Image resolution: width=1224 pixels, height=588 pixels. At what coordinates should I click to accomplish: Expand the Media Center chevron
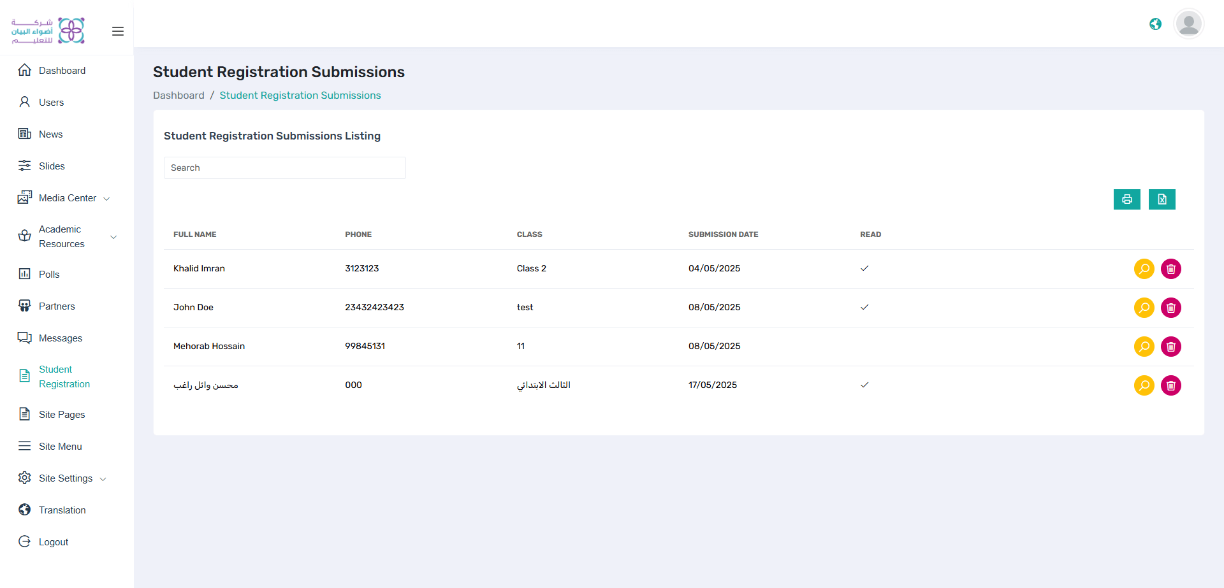[106, 199]
